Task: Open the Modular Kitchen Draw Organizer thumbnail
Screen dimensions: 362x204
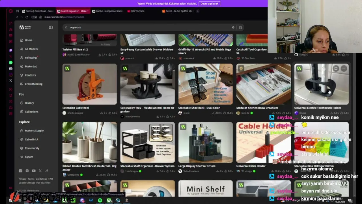Action: click(264, 84)
